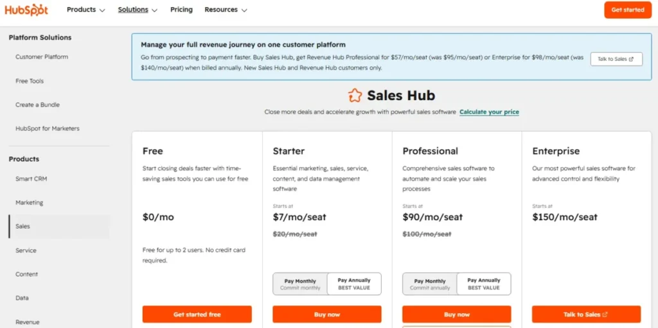Expand the Solutions dropdown menu
Image resolution: width=658 pixels, height=328 pixels.
138,10
